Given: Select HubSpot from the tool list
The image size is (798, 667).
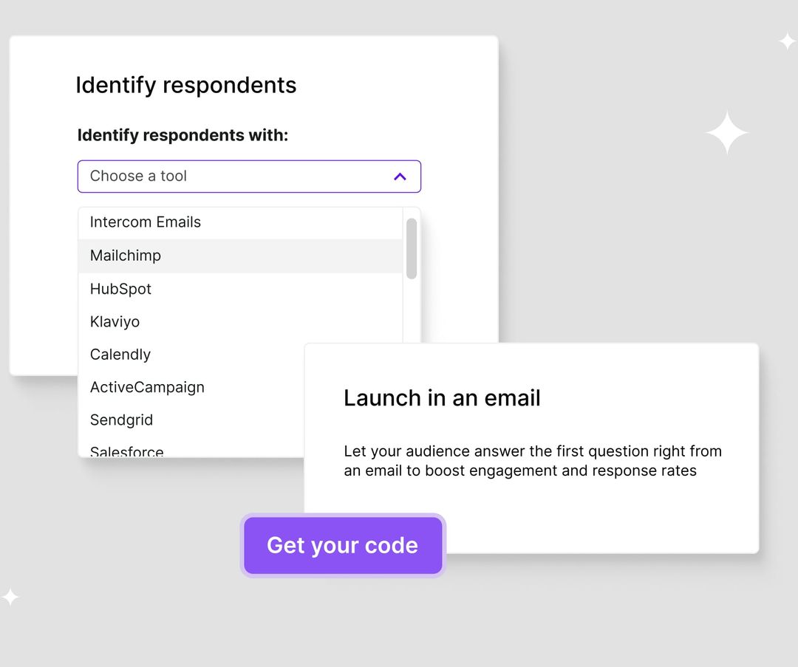Looking at the screenshot, I should [120, 289].
